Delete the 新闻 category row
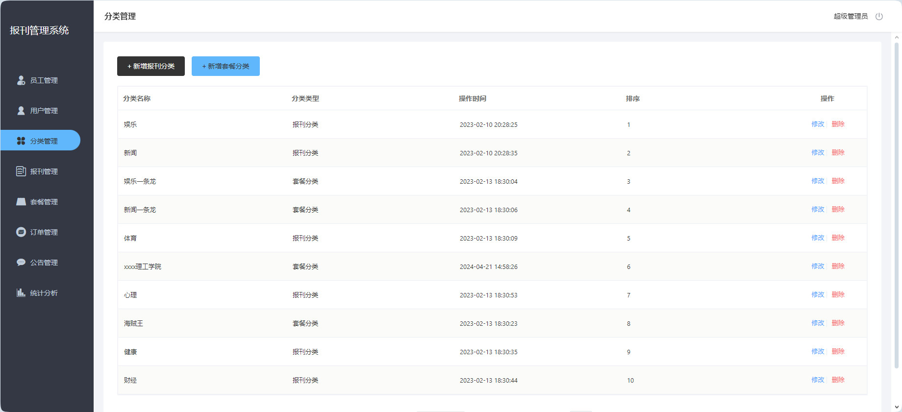This screenshot has height=412, width=902. (x=838, y=153)
